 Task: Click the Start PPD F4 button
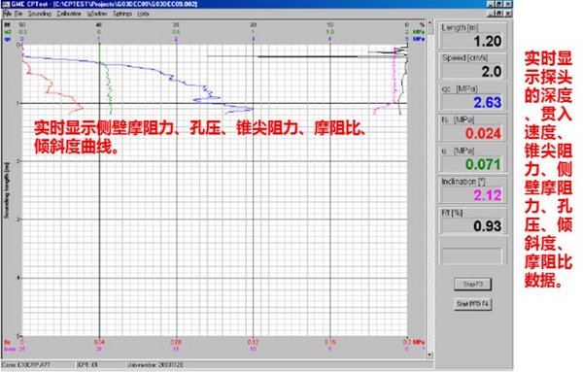point(472,304)
